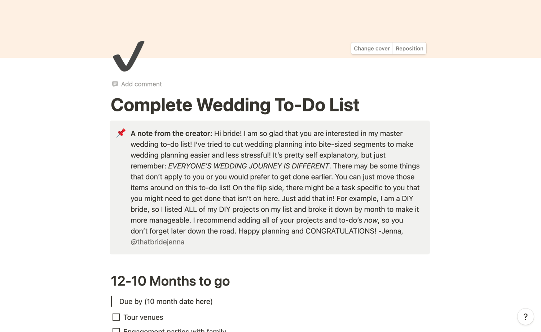
Task: Click the page title Complete Wedding To-Do List
Action: pyautogui.click(x=235, y=105)
